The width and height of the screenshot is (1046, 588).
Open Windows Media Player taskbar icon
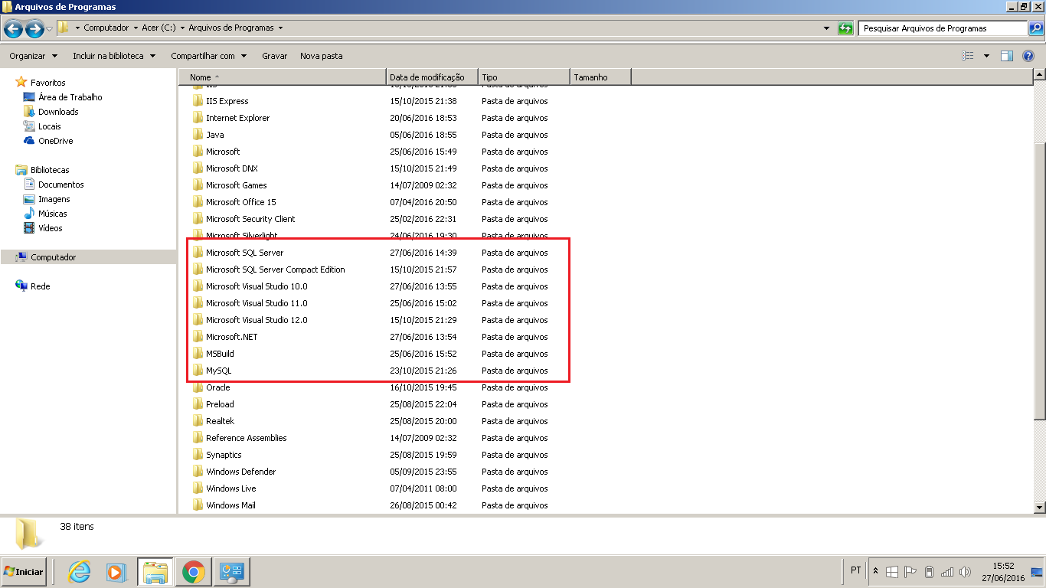[116, 572]
